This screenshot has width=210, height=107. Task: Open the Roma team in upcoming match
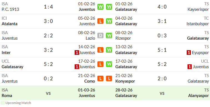click(7, 96)
